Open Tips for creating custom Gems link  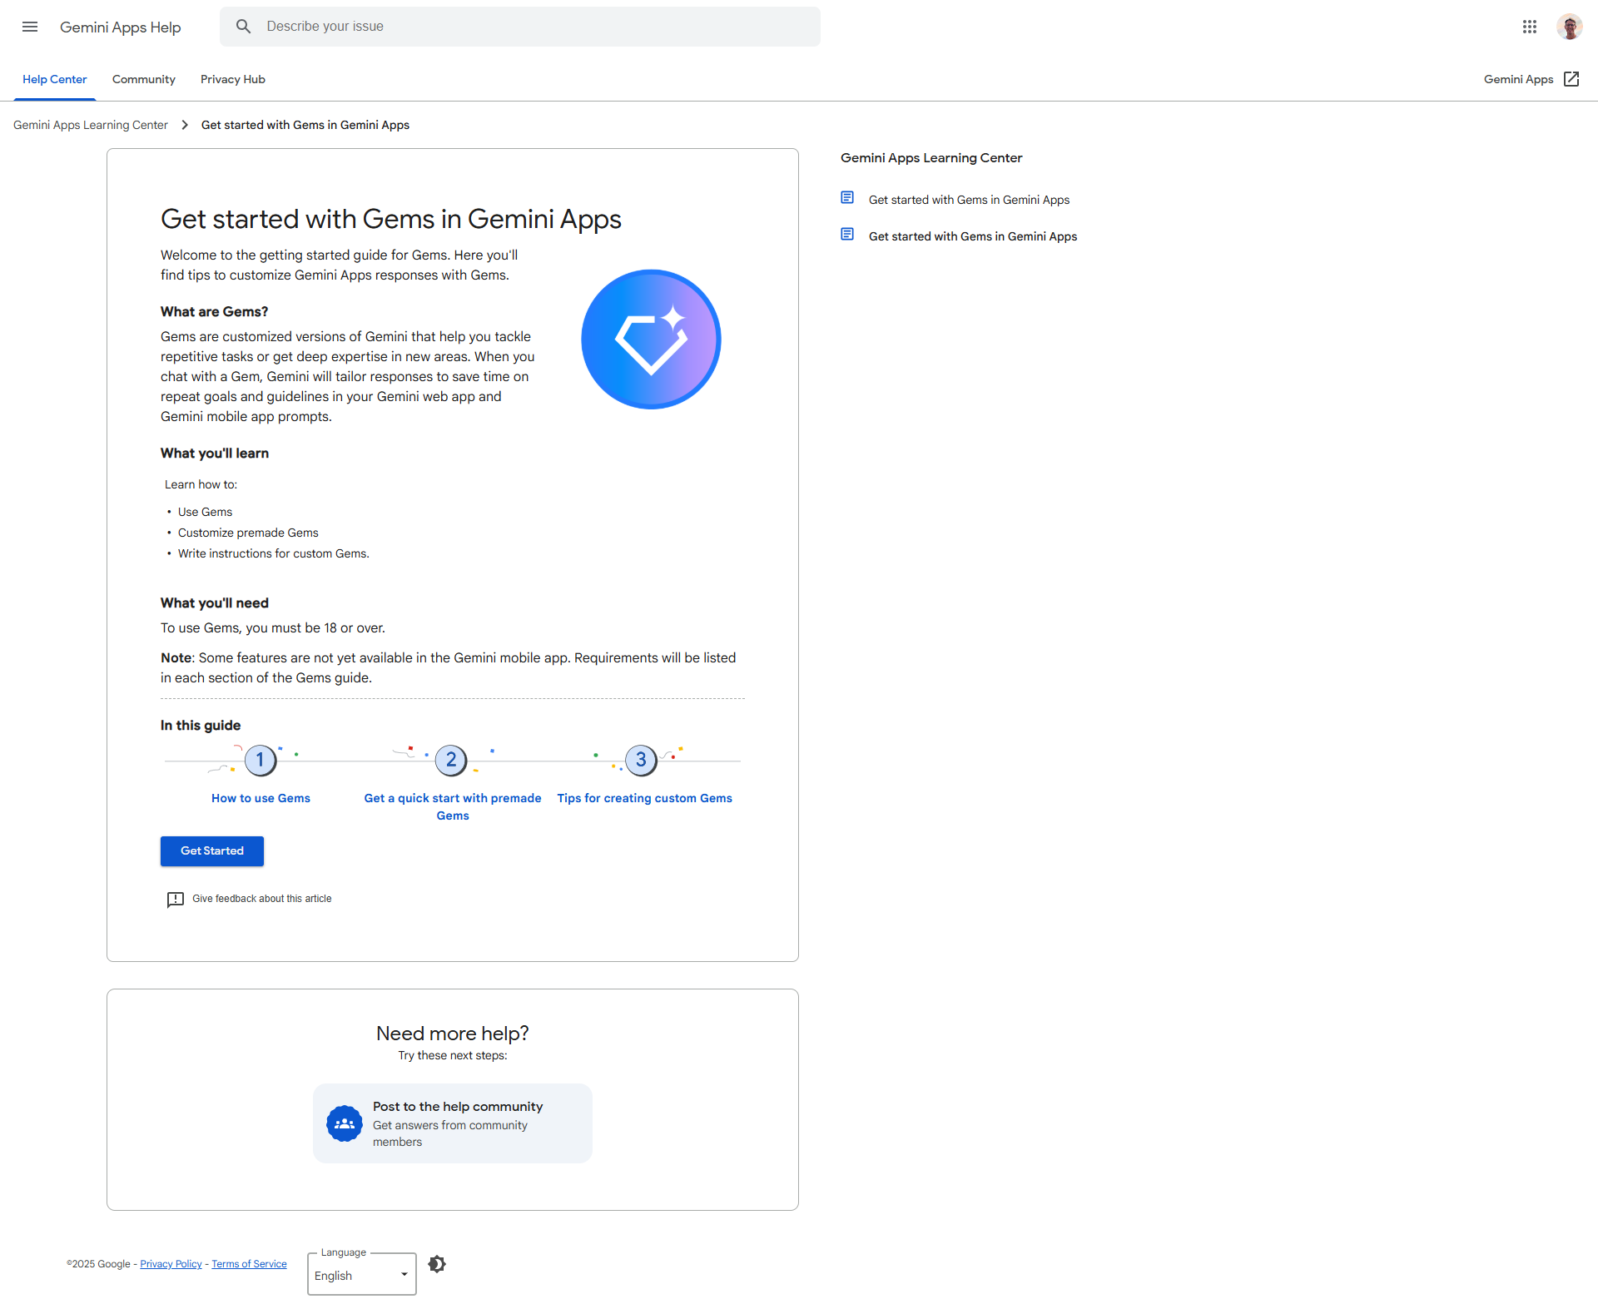[644, 798]
